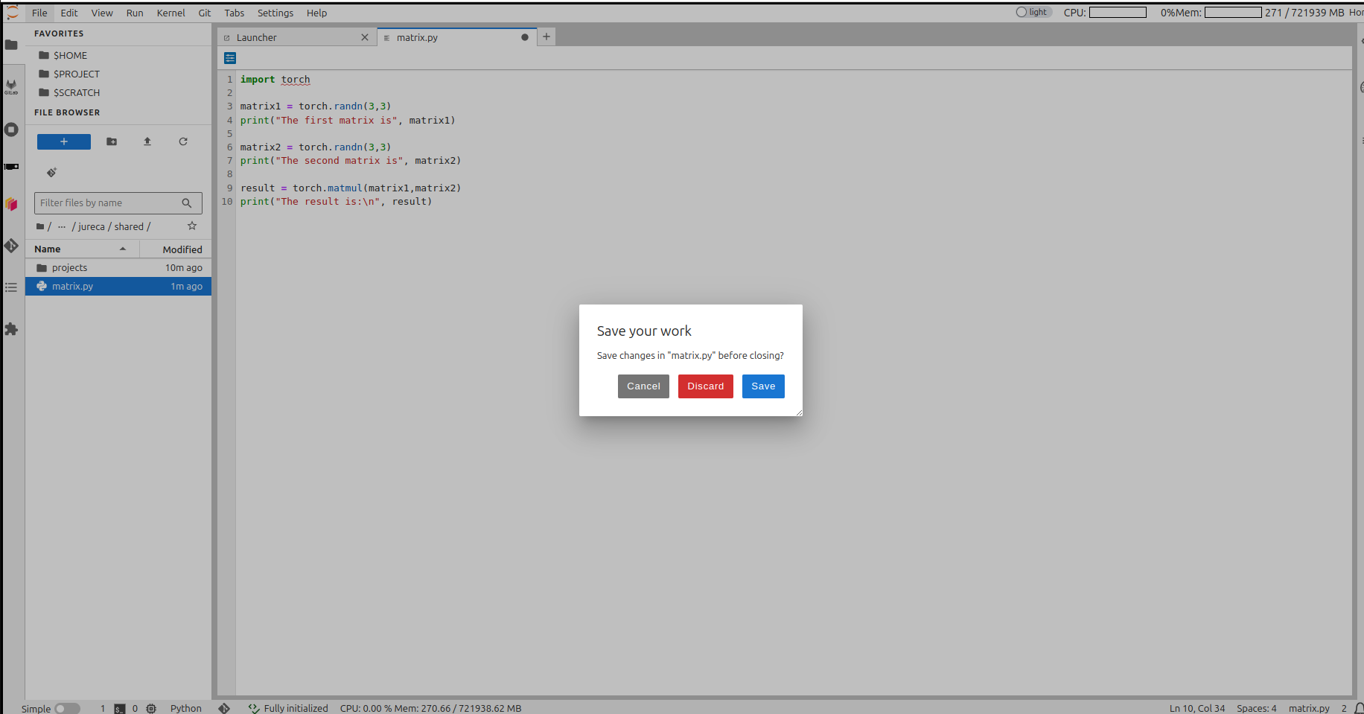1364x714 pixels.
Task: Click the Git clone icon
Action: click(x=51, y=173)
